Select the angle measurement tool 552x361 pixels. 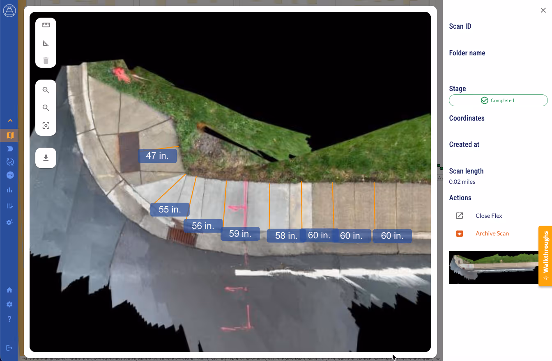[46, 43]
